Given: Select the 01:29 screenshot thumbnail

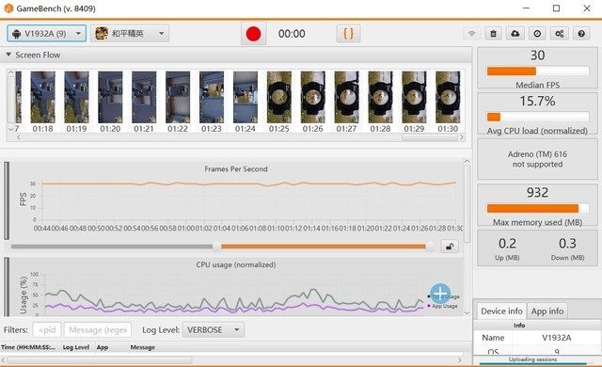Looking at the screenshot, I should [x=414, y=97].
